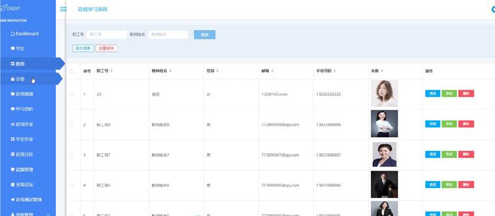Select the 教师 grid icon in sidebar
Image resolution: width=495 pixels, height=216 pixels.
[13, 64]
